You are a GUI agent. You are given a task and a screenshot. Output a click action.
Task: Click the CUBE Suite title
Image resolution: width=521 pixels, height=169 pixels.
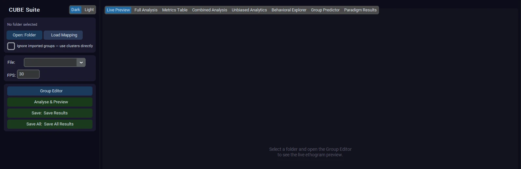point(24,10)
